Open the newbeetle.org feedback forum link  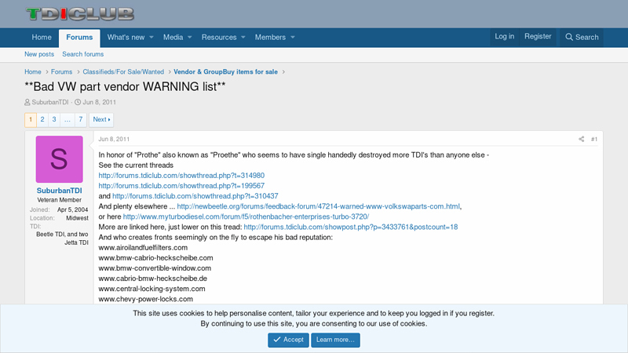[x=319, y=206]
